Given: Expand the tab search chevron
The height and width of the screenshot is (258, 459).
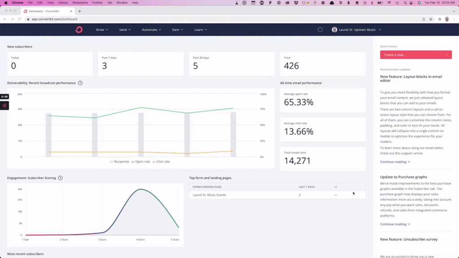Looking at the screenshot, I should click(x=454, y=11).
